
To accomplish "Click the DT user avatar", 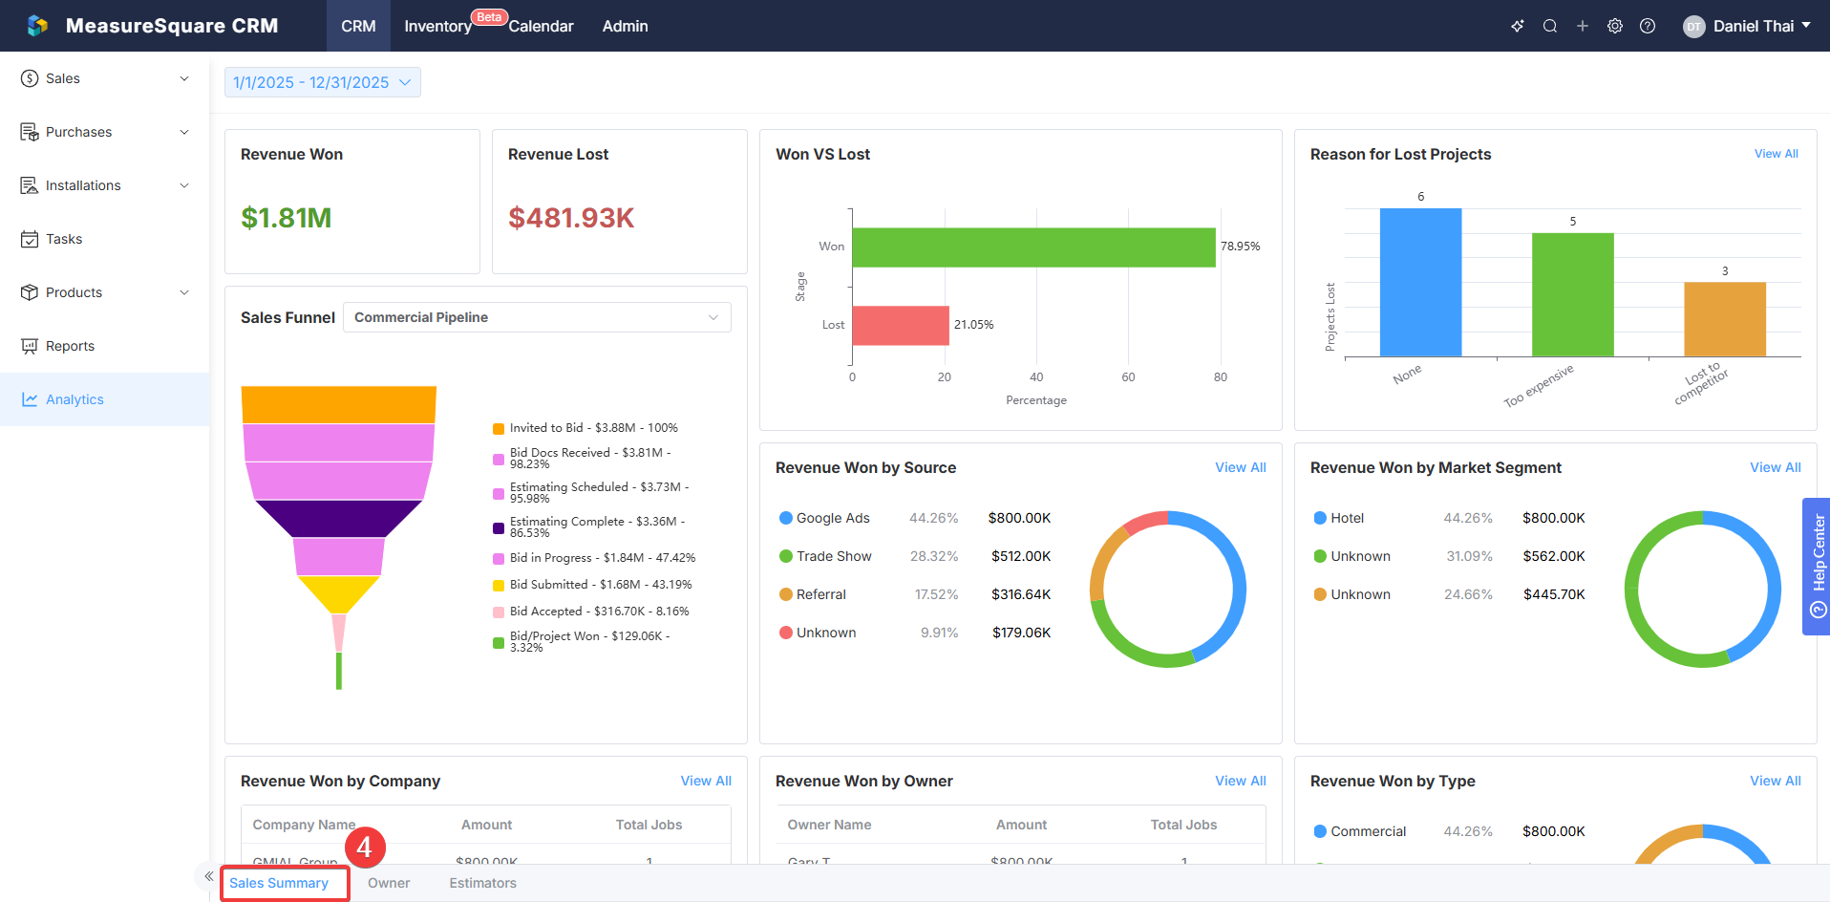I will pos(1693,27).
